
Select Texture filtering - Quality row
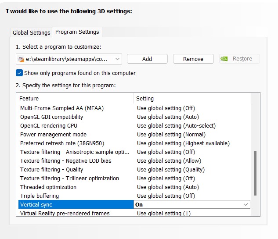coord(52,169)
